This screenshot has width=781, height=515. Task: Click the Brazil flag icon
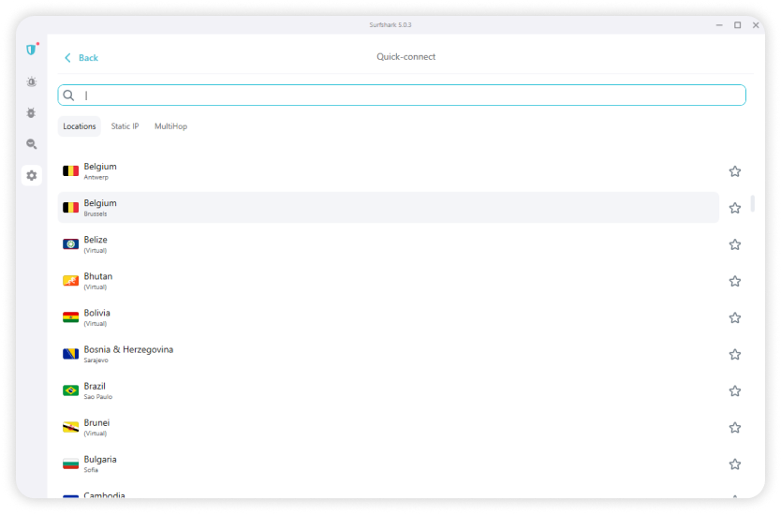70,390
